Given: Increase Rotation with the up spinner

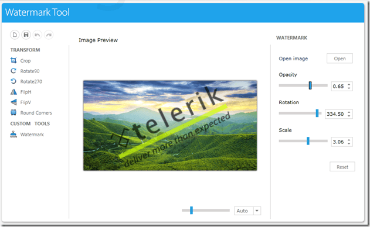Looking at the screenshot, I should click(349, 112).
